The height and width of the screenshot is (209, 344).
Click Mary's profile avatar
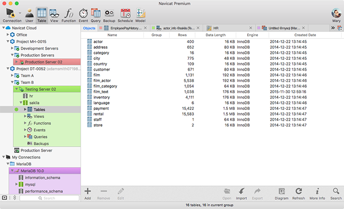click(x=336, y=13)
